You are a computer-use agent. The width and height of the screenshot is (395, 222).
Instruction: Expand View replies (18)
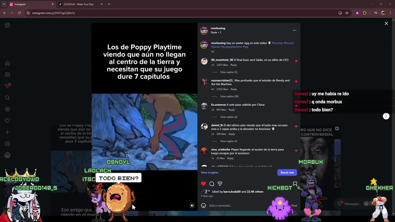point(229,97)
